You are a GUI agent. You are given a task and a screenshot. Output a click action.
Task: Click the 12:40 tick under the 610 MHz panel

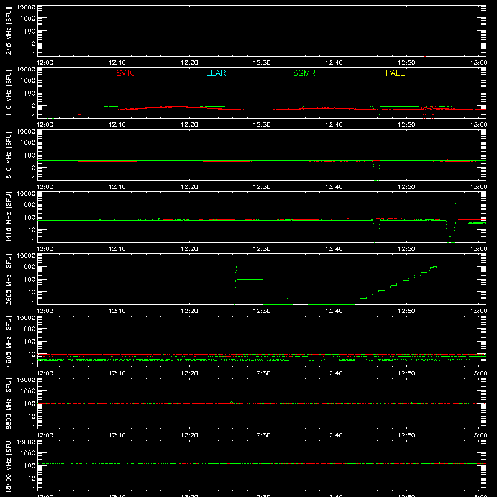[x=334, y=187]
